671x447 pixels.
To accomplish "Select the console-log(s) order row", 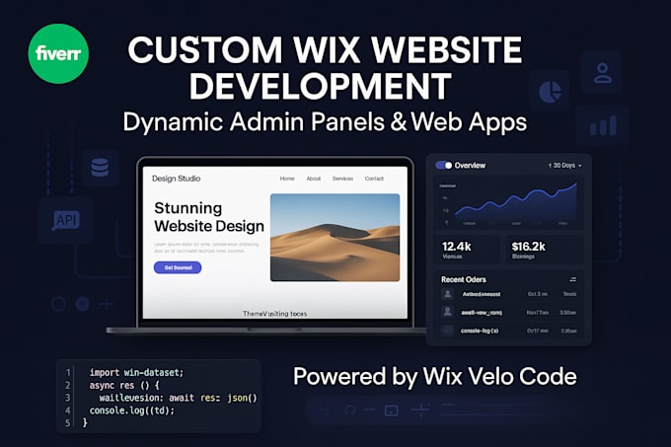I will pyautogui.click(x=509, y=331).
